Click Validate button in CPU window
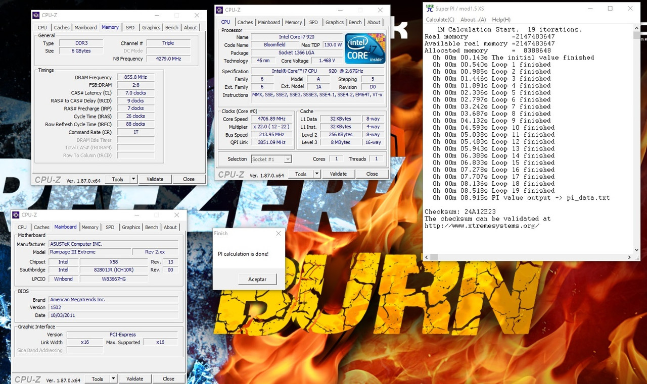The image size is (647, 384). pyautogui.click(x=338, y=174)
